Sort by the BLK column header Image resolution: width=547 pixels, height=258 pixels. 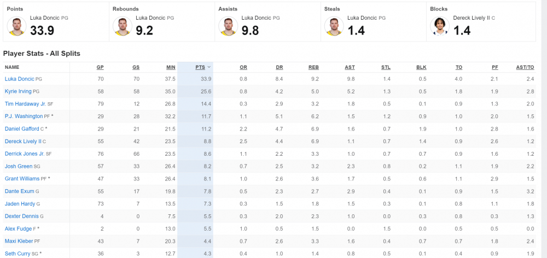(421, 67)
